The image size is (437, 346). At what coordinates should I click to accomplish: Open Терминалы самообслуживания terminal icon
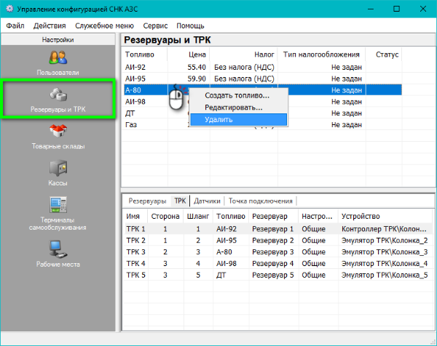click(58, 206)
